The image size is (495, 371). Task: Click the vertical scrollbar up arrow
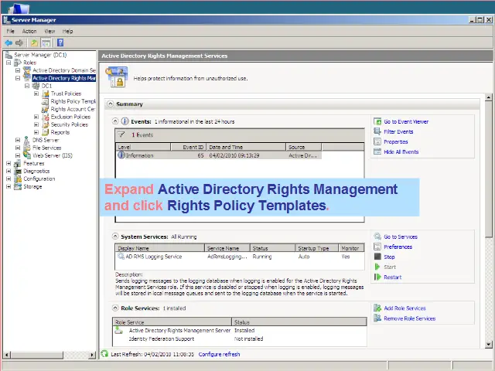[489, 97]
